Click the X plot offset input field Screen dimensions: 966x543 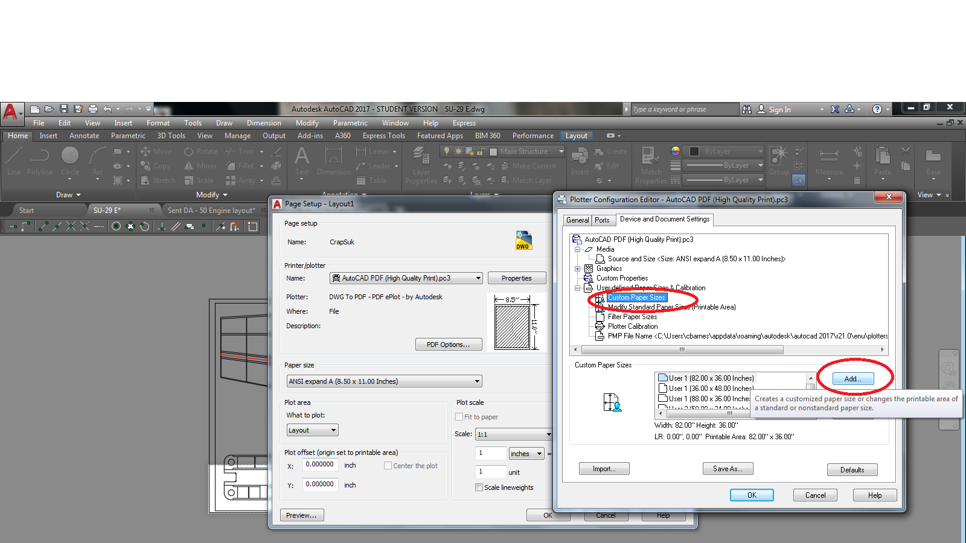tap(320, 465)
